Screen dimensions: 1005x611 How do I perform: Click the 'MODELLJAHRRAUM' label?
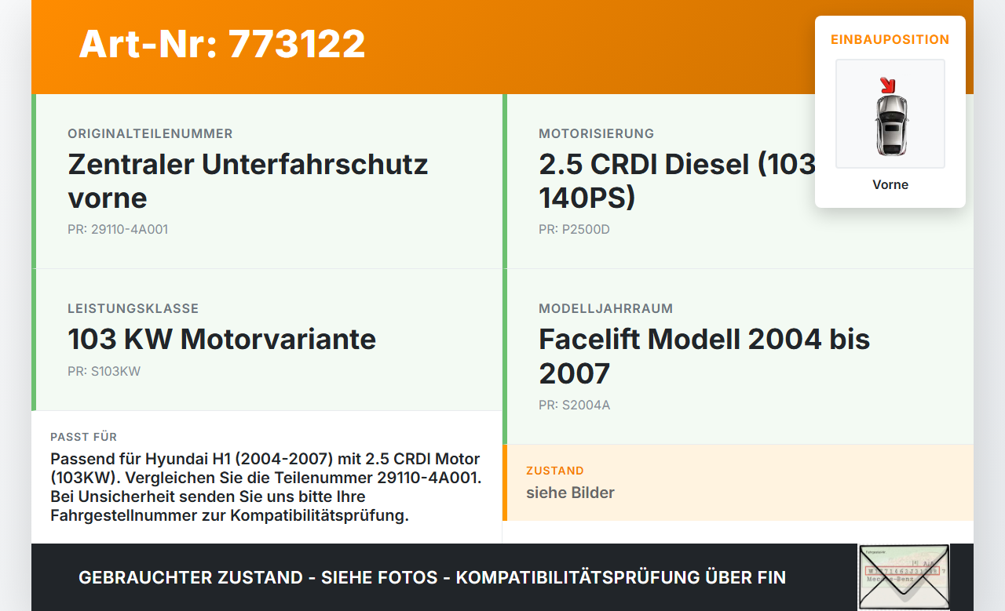click(x=605, y=309)
